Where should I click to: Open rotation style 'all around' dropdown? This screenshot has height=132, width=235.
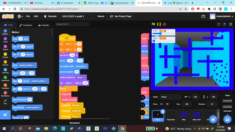coord(81,66)
